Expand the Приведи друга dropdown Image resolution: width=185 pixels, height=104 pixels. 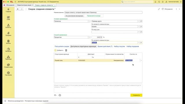[139, 21]
